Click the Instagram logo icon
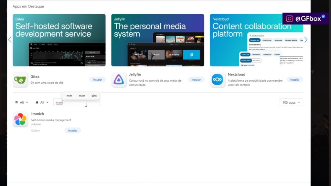 click(289, 18)
